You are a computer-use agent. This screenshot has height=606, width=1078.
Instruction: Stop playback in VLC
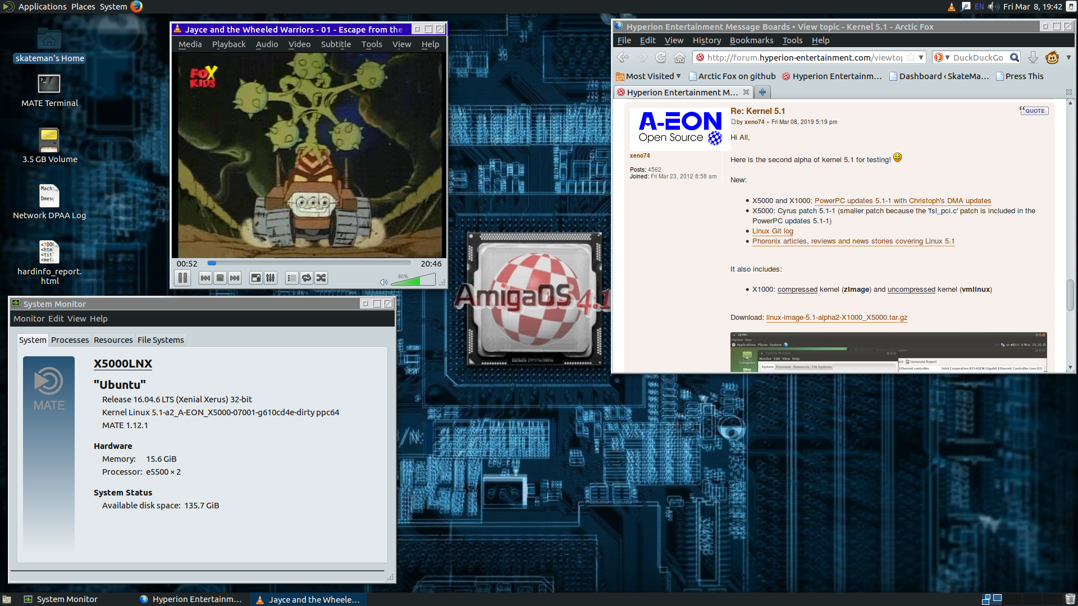[x=220, y=278]
